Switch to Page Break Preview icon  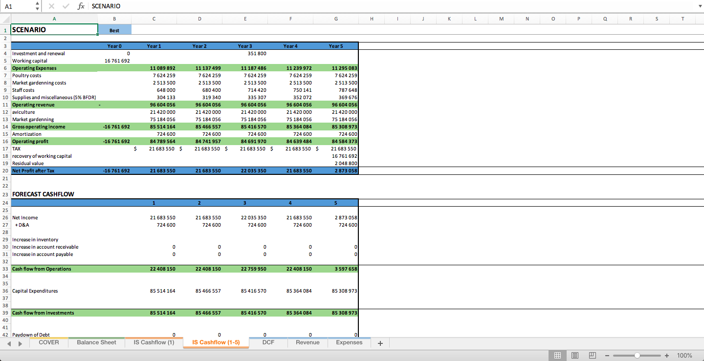coord(592,355)
